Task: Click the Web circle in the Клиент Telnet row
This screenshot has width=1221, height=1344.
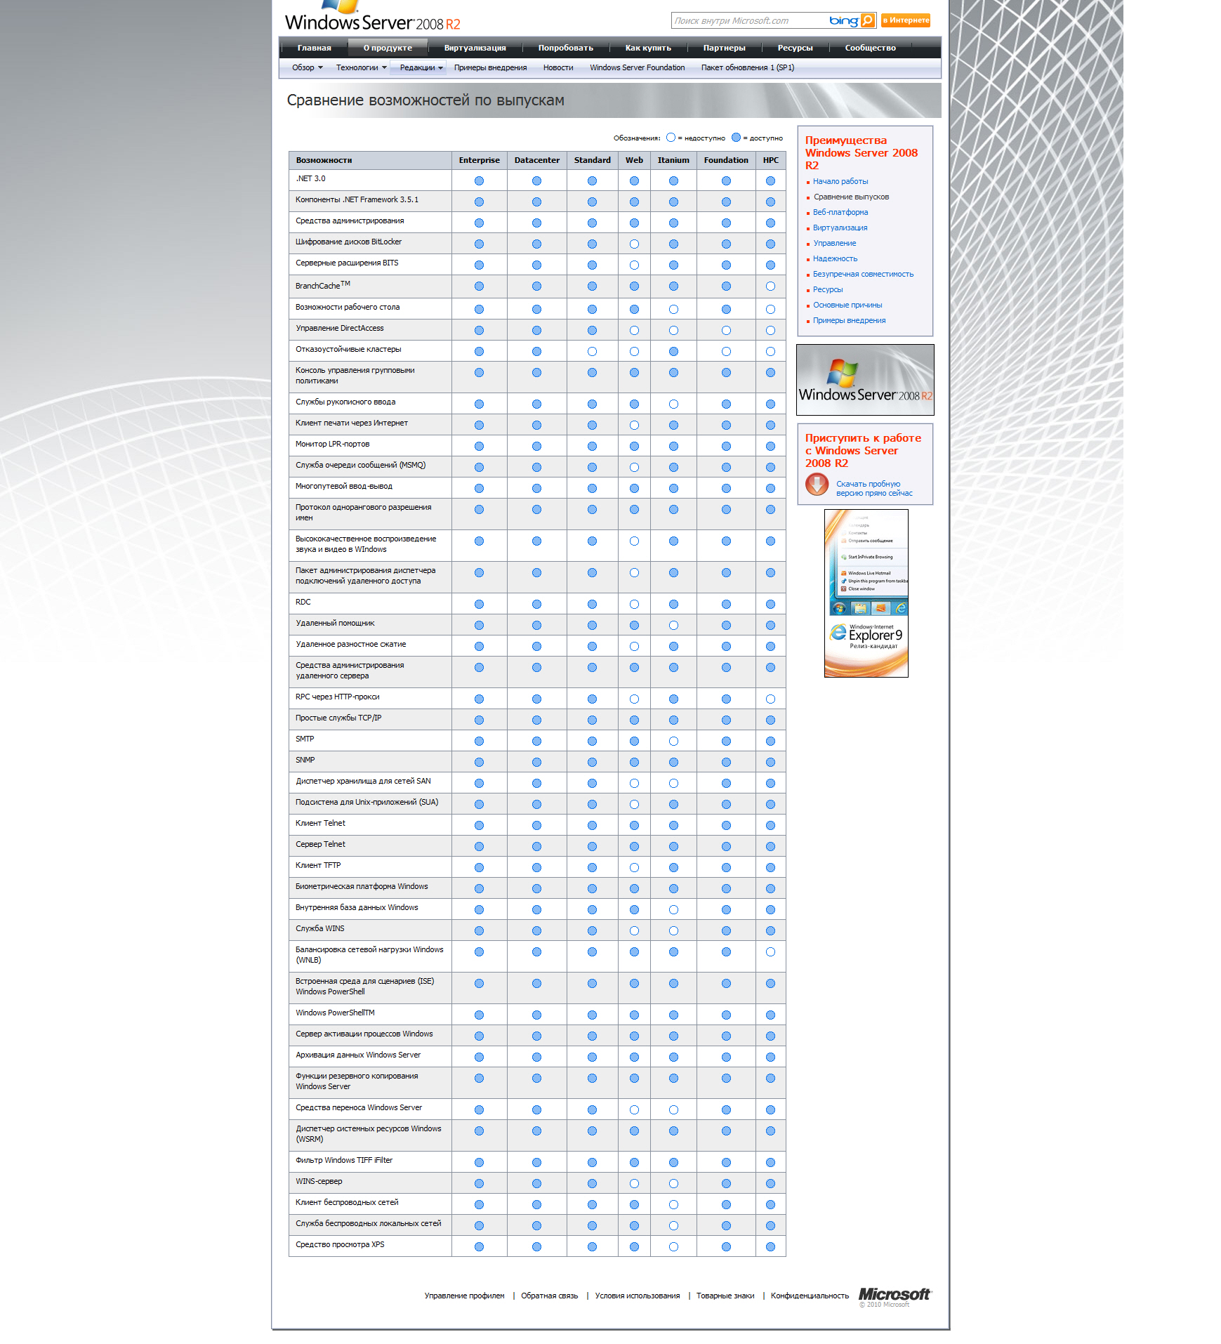Action: (x=634, y=825)
